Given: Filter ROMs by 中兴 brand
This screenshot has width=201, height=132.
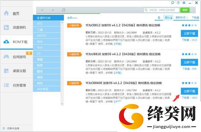Looking at the screenshot, I should click(47, 48).
